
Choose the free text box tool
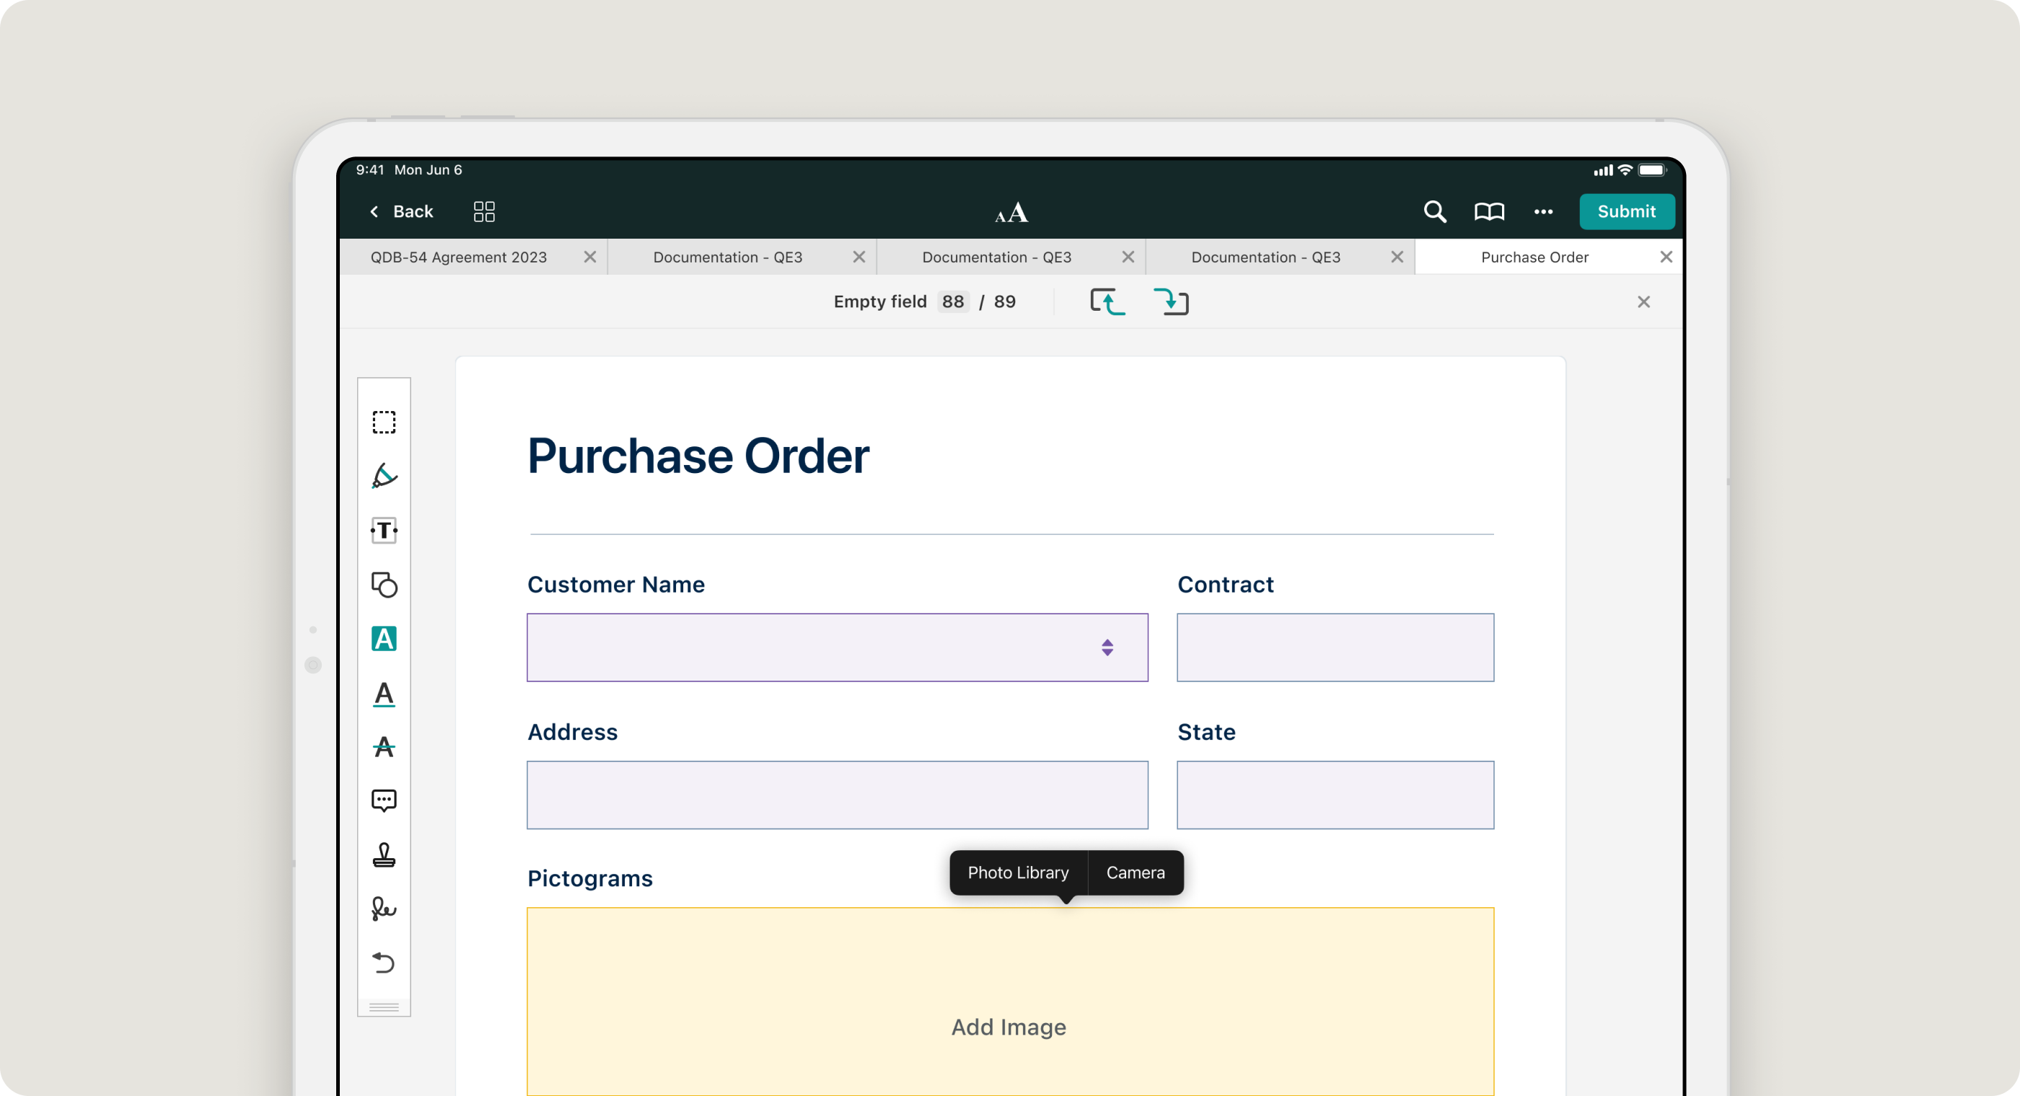[x=384, y=531]
